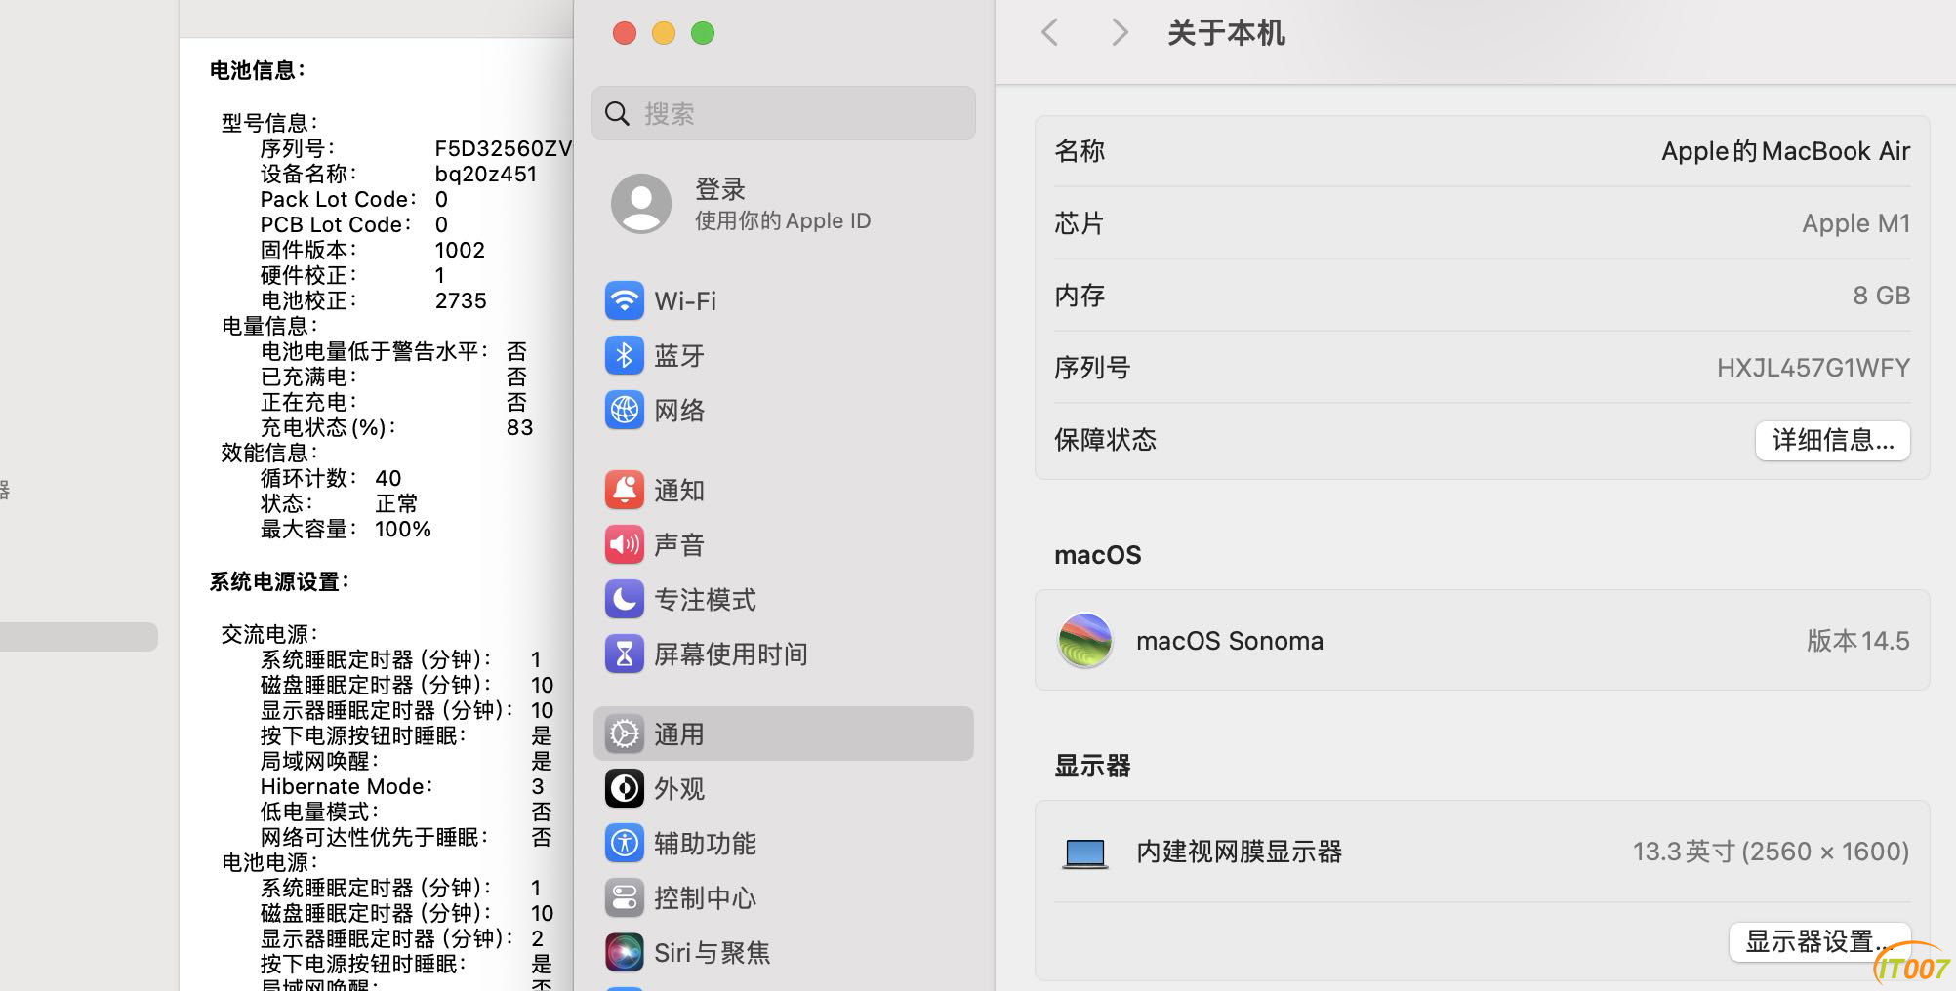1956x991 pixels.
Task: Click the 电池信息 heading in report
Action: [x=258, y=70]
